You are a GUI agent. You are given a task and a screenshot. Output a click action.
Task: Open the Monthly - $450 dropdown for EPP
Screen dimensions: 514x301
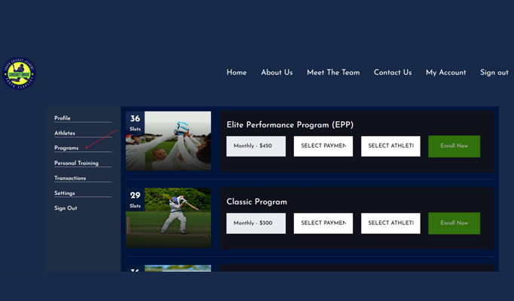(x=255, y=146)
